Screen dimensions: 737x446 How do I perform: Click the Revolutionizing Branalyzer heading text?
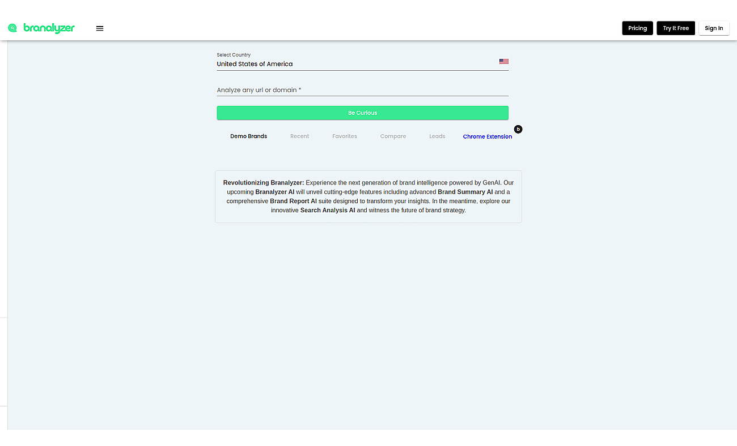(264, 183)
